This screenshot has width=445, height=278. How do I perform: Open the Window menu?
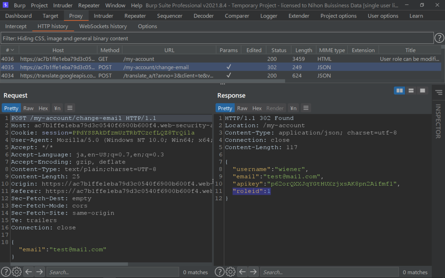click(x=115, y=5)
